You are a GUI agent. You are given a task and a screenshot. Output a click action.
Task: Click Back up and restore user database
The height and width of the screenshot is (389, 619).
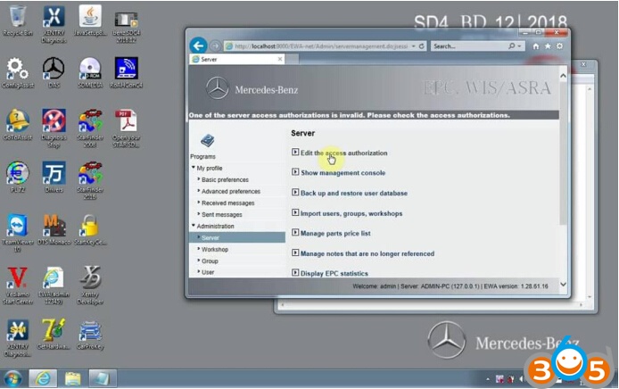pyautogui.click(x=354, y=193)
